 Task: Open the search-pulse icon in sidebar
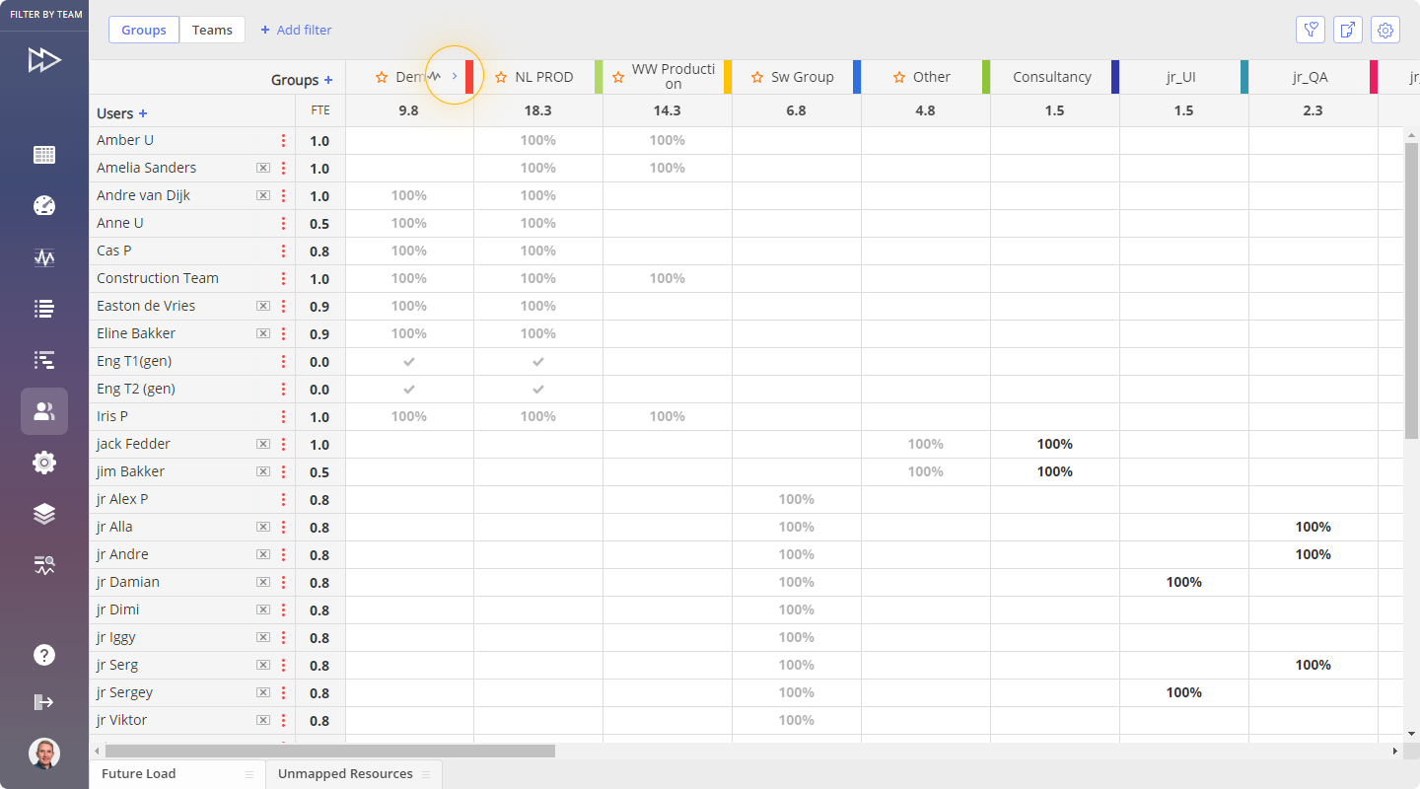click(x=44, y=565)
